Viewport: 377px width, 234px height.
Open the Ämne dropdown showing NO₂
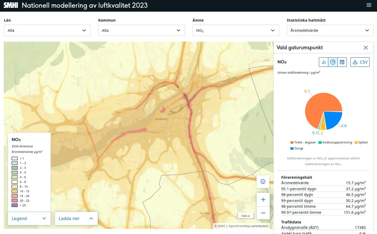(236, 30)
